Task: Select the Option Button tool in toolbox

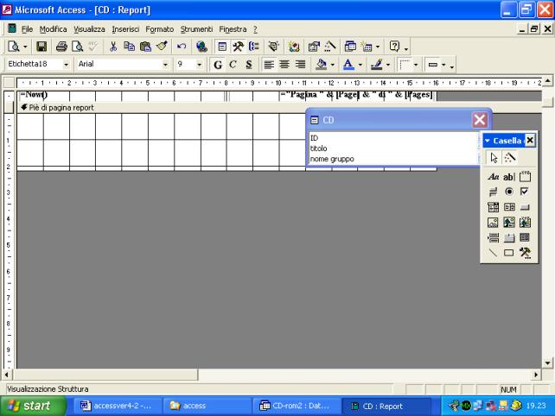Action: tap(508, 192)
